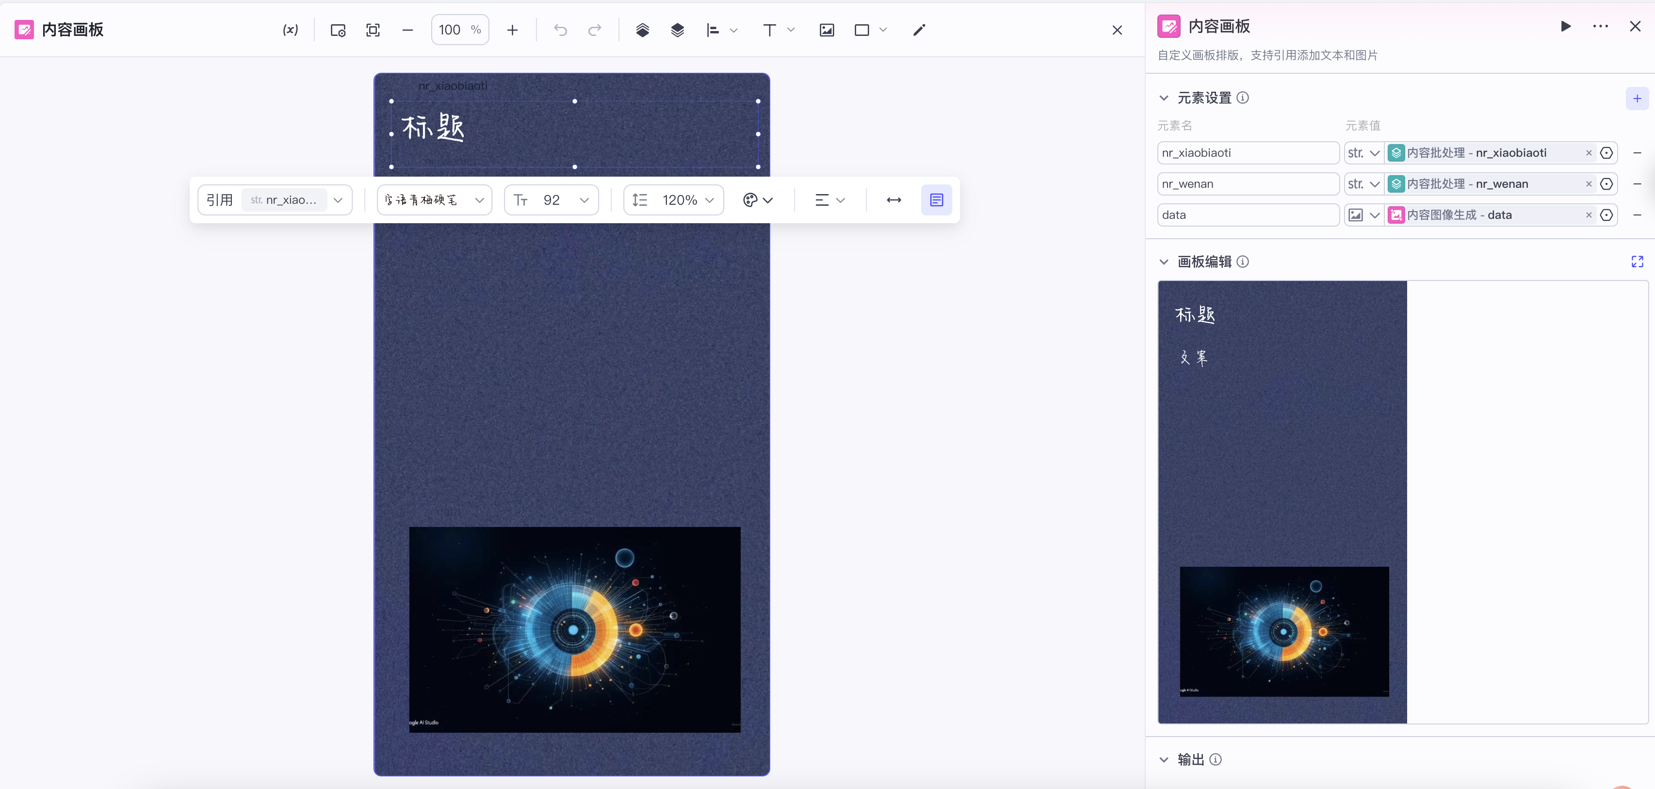Send layer backward with stack-down icon
The height and width of the screenshot is (789, 1655).
[x=677, y=30]
